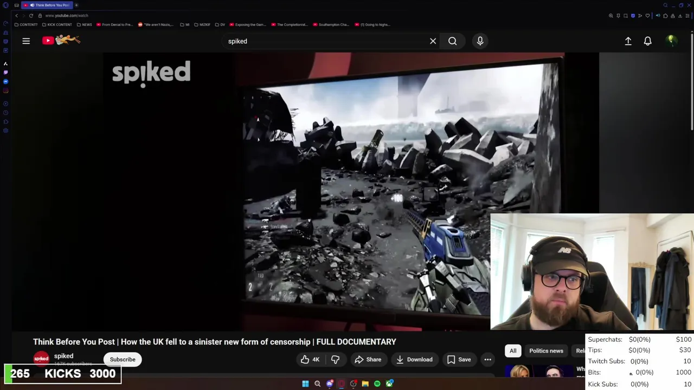Screen dimensions: 694x390
Task: Open the browser profile icon
Action: coord(673,16)
